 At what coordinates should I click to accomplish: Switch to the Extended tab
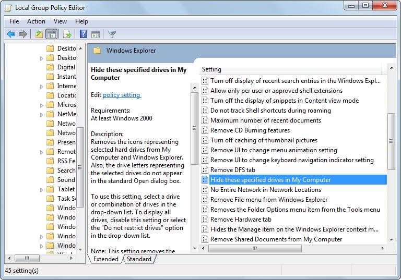pyautogui.click(x=105, y=259)
